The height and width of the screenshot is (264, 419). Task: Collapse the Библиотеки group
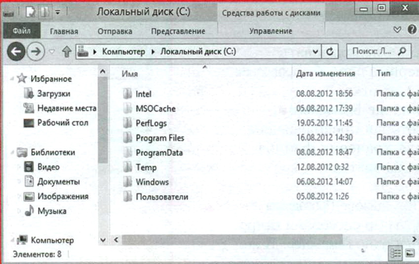[12, 152]
